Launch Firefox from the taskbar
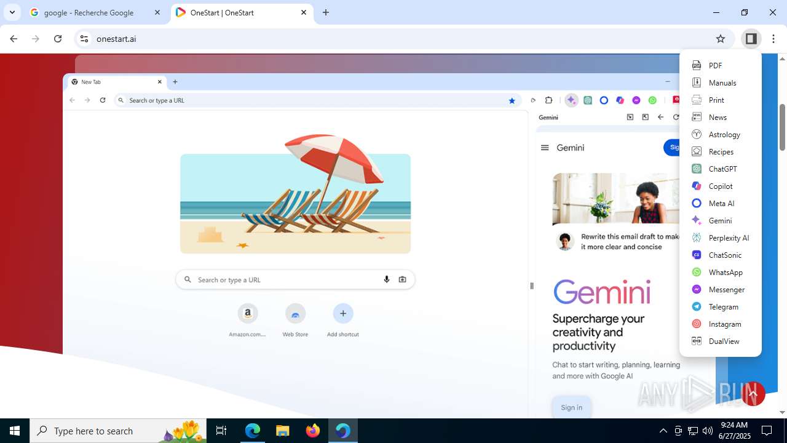Screen dimensions: 787x443 coord(313,431)
